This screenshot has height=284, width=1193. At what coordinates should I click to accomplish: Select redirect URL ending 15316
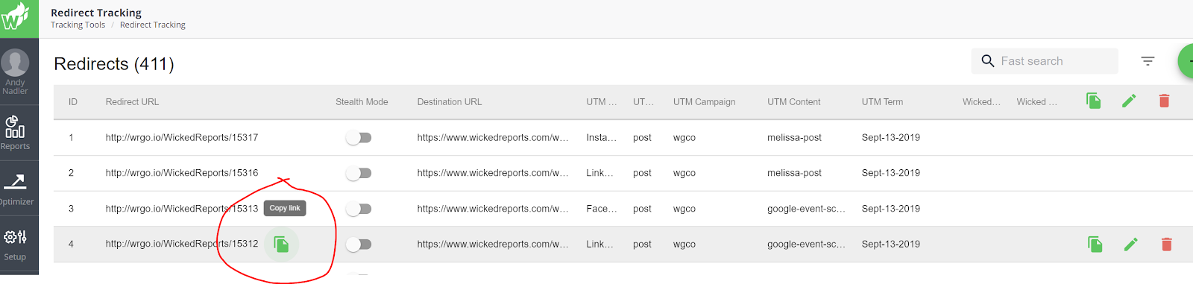[182, 173]
